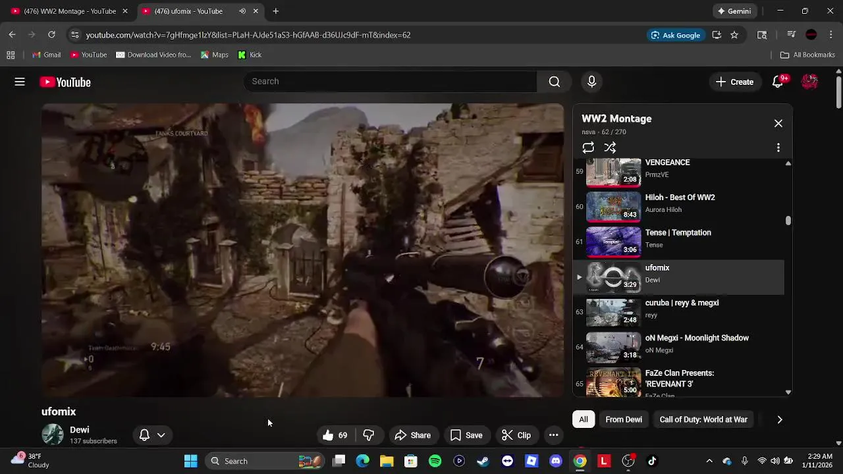The width and height of the screenshot is (843, 474).
Task: Start voice search with the microphone icon
Action: click(591, 82)
